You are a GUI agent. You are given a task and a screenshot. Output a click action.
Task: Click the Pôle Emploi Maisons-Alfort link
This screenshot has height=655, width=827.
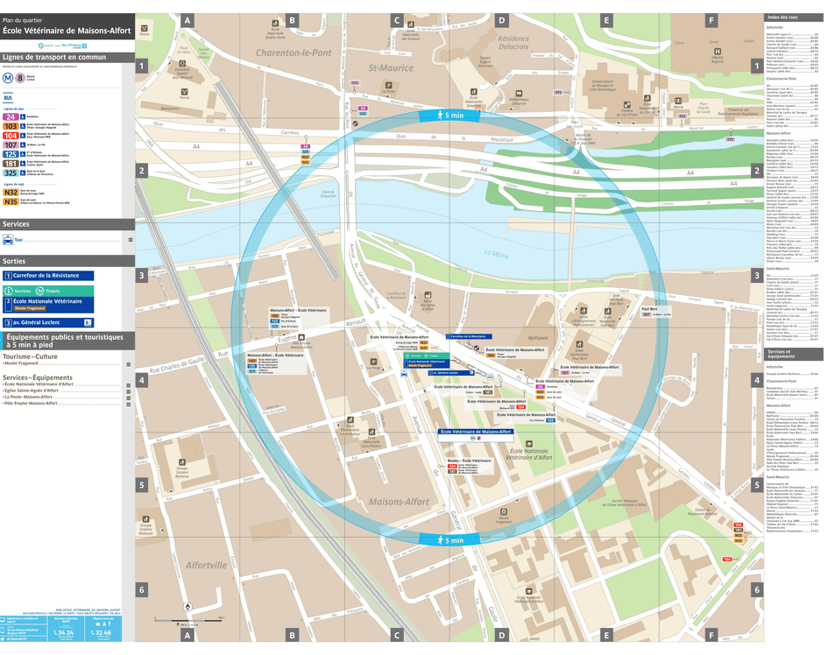(x=30, y=403)
